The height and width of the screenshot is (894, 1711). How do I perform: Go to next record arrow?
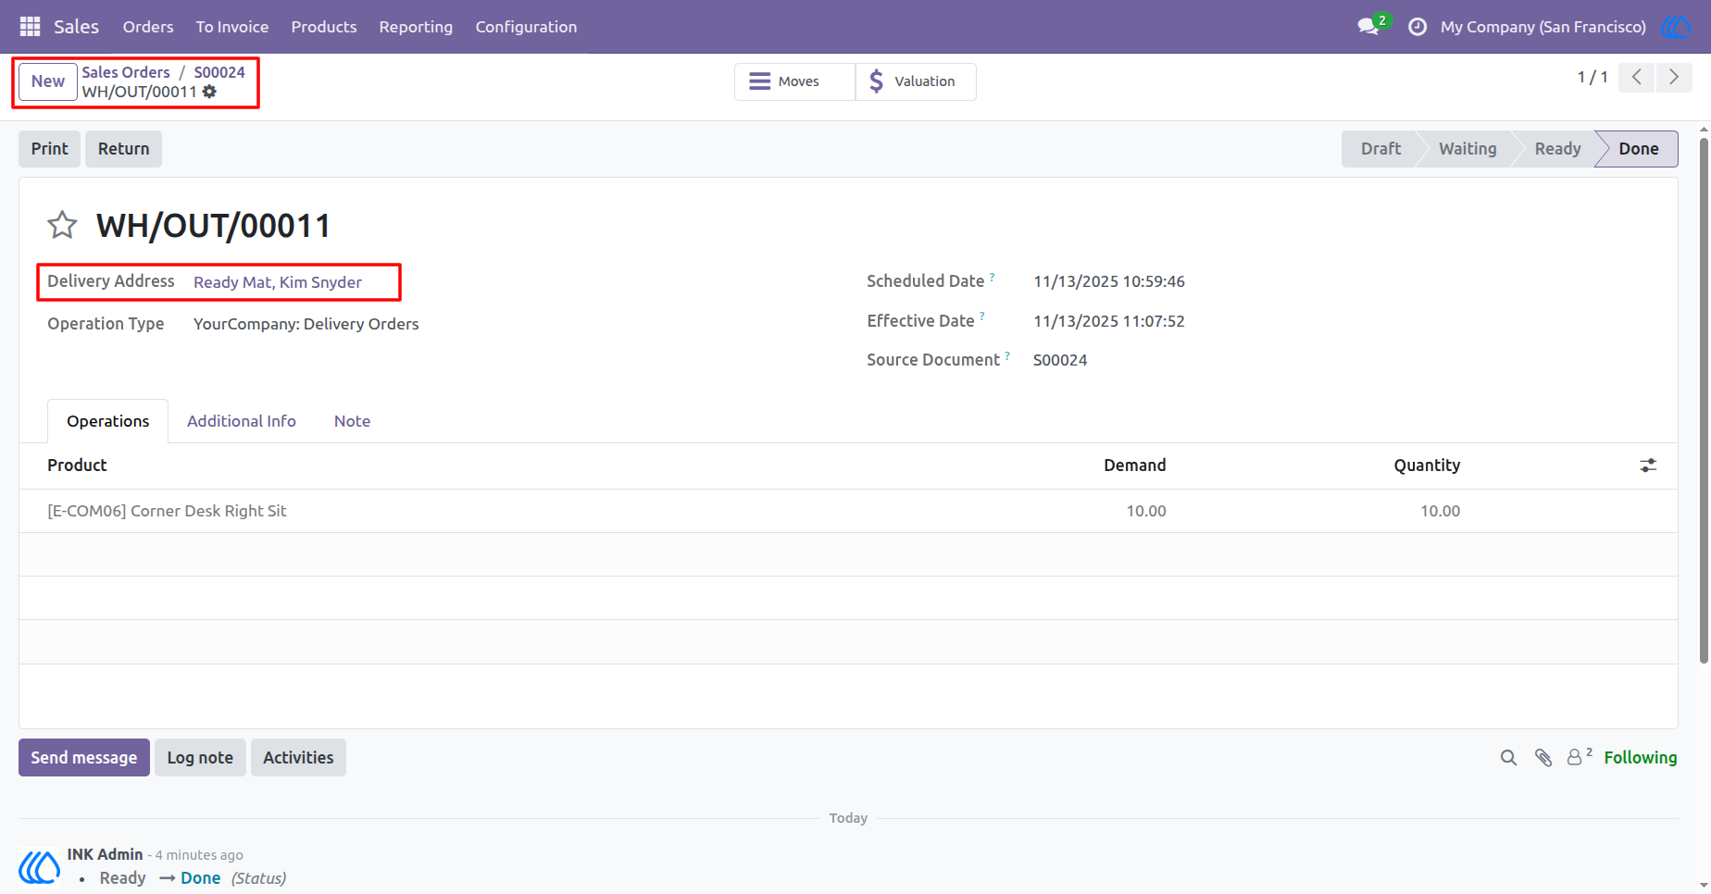tap(1674, 77)
